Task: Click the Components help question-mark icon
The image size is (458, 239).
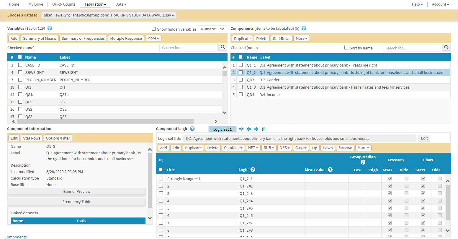Action: [304, 28]
